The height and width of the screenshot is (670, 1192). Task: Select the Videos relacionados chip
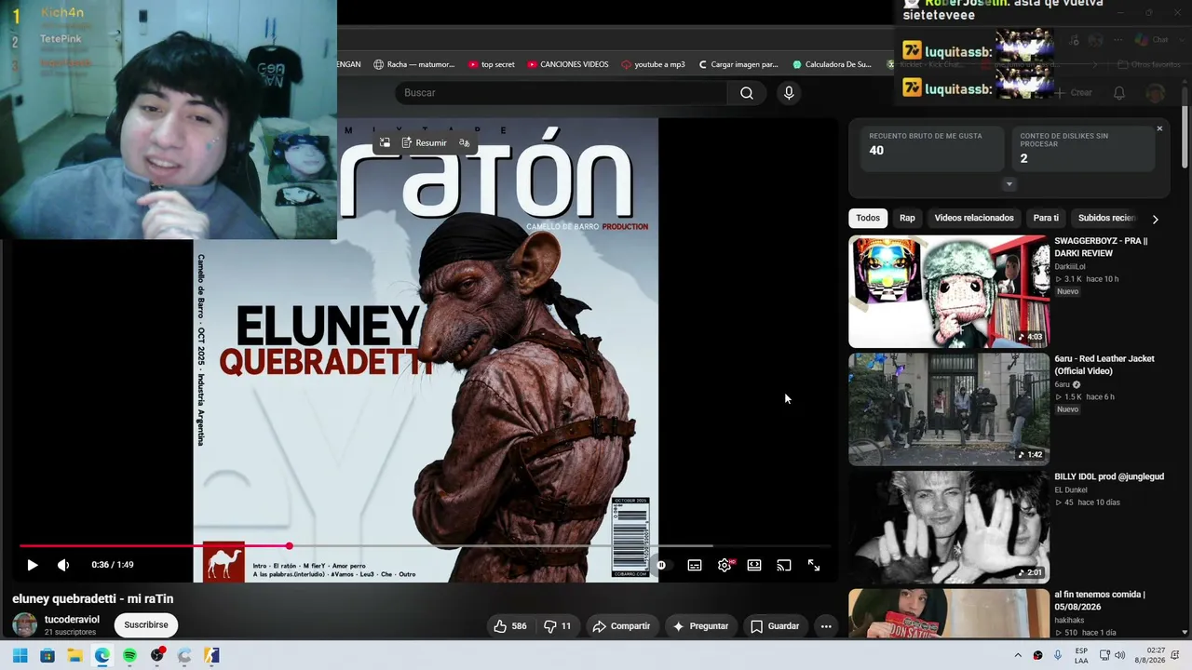[974, 218]
